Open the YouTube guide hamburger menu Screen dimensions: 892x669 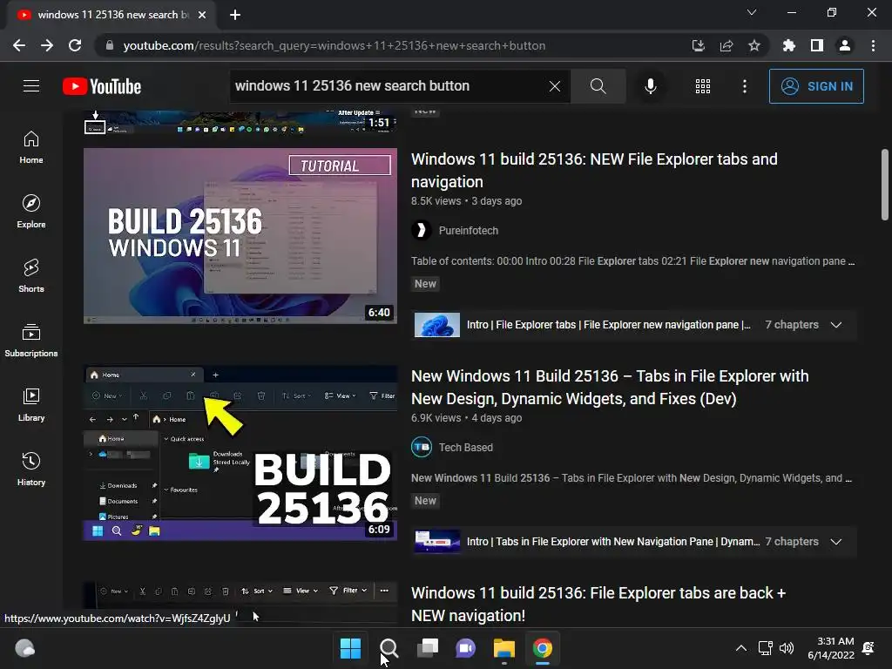tap(31, 86)
